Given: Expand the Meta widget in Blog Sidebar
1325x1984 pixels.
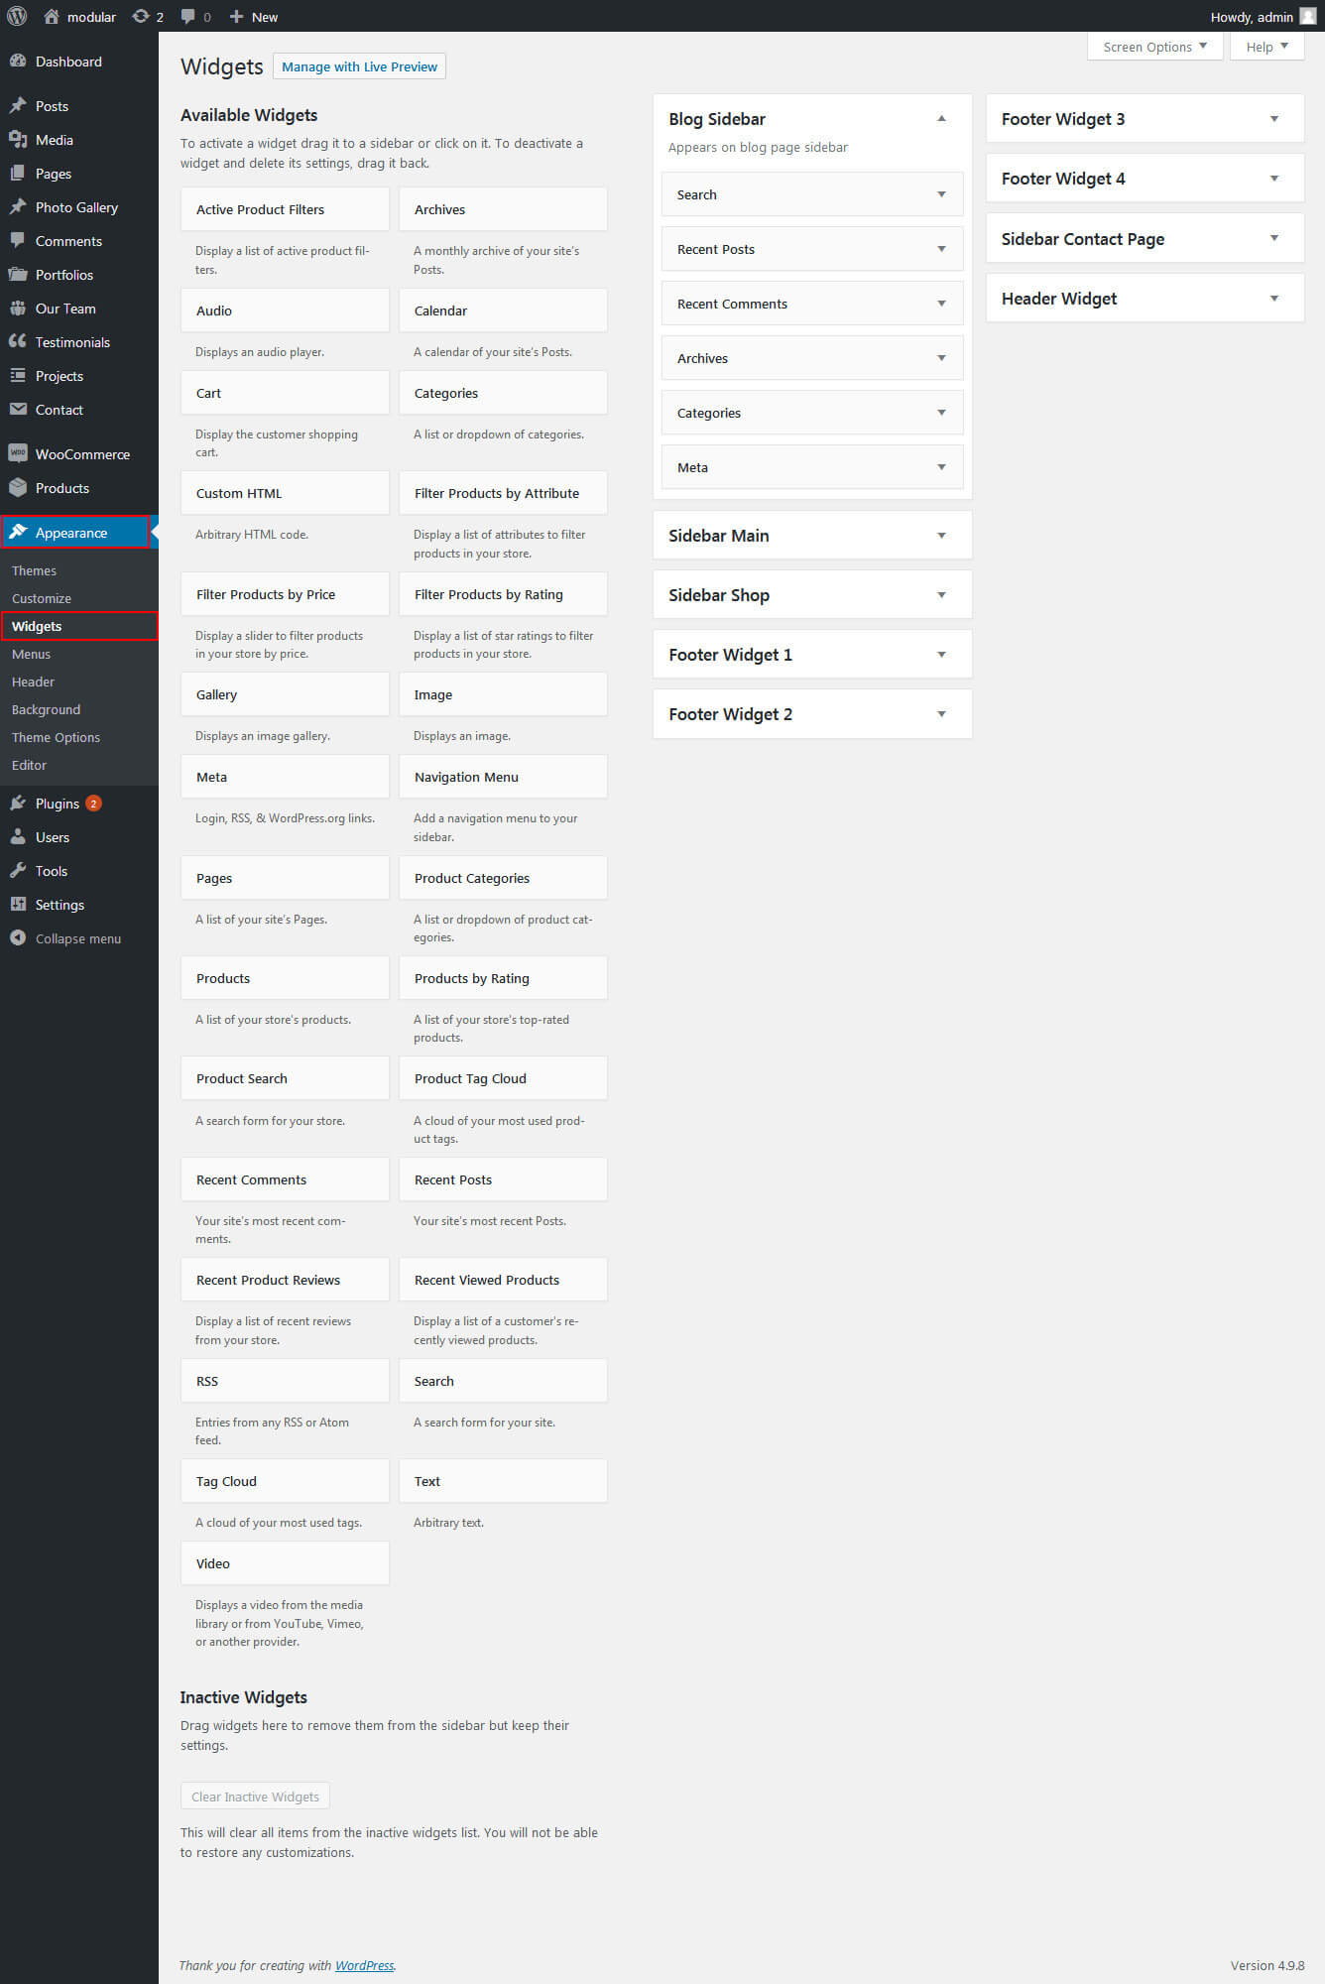Looking at the screenshot, I should [x=941, y=467].
